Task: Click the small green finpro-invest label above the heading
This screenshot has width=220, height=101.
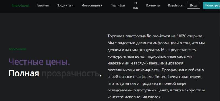Action: [18, 49]
